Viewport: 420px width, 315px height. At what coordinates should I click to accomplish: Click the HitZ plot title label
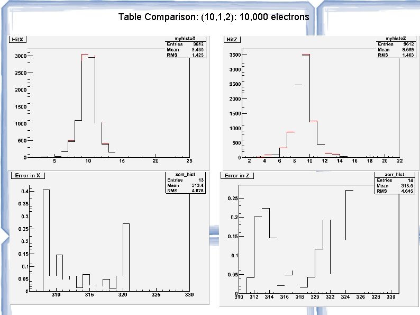pos(232,39)
